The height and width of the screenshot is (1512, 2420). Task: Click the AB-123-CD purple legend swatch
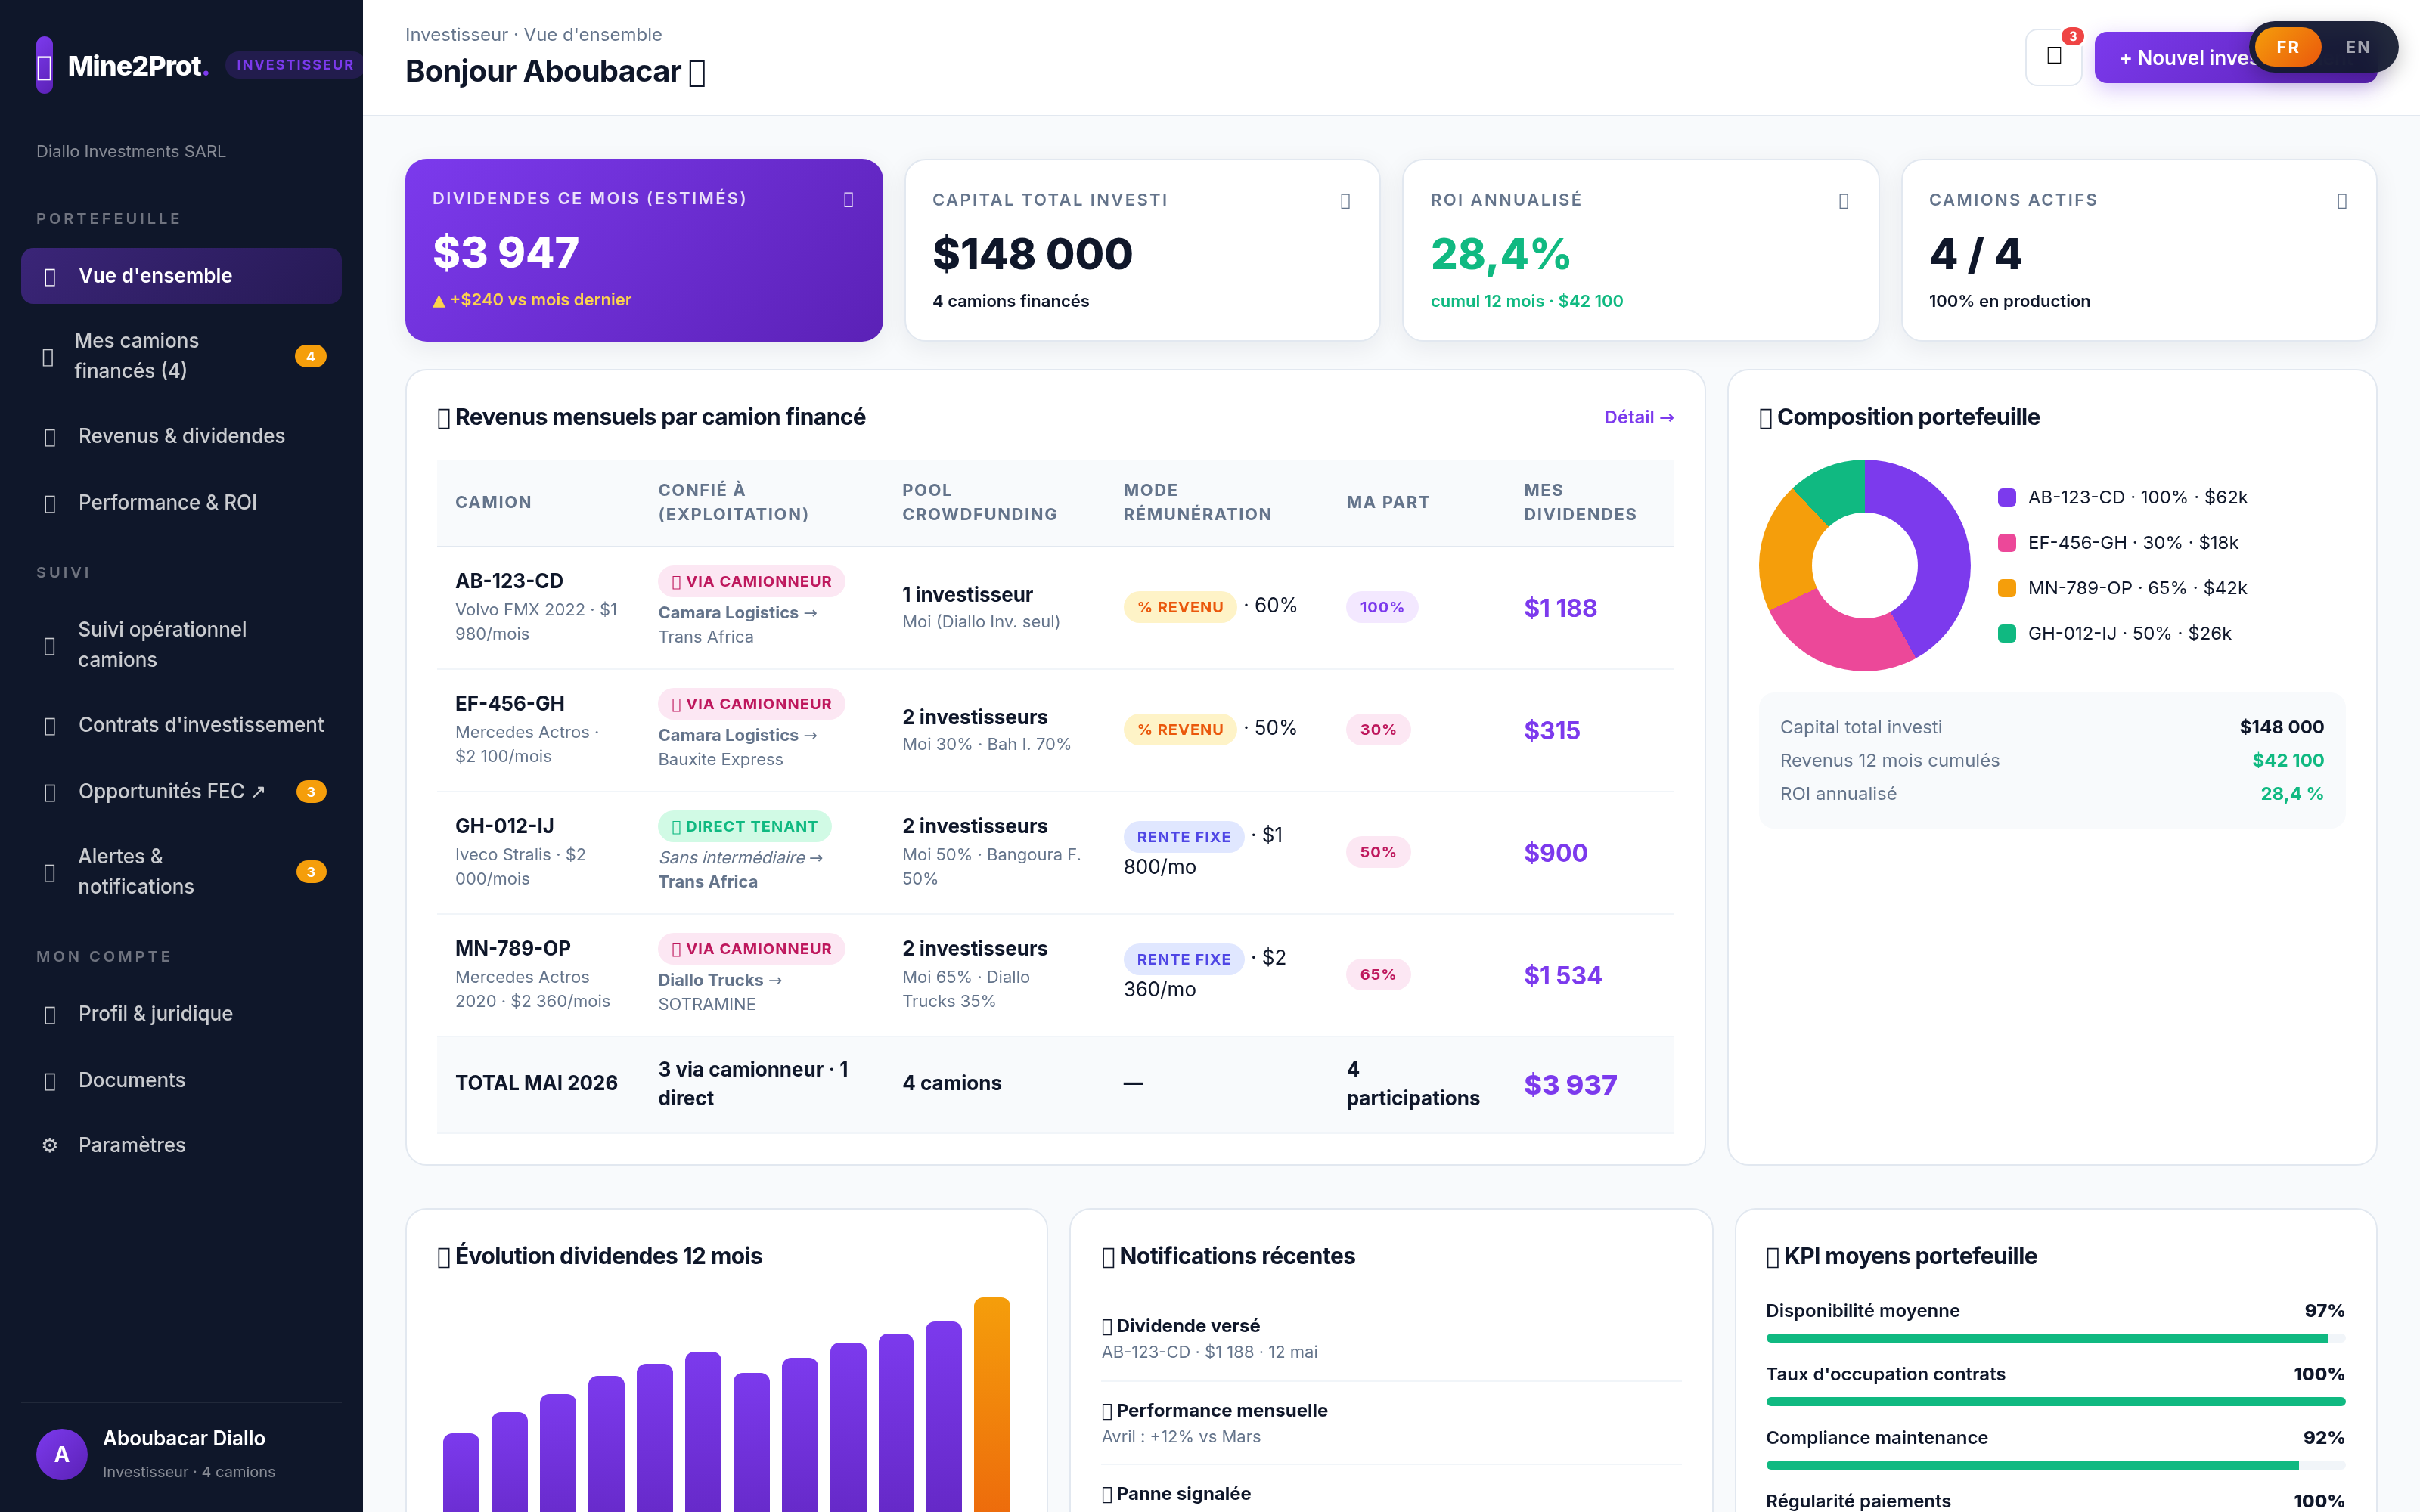pos(2006,497)
